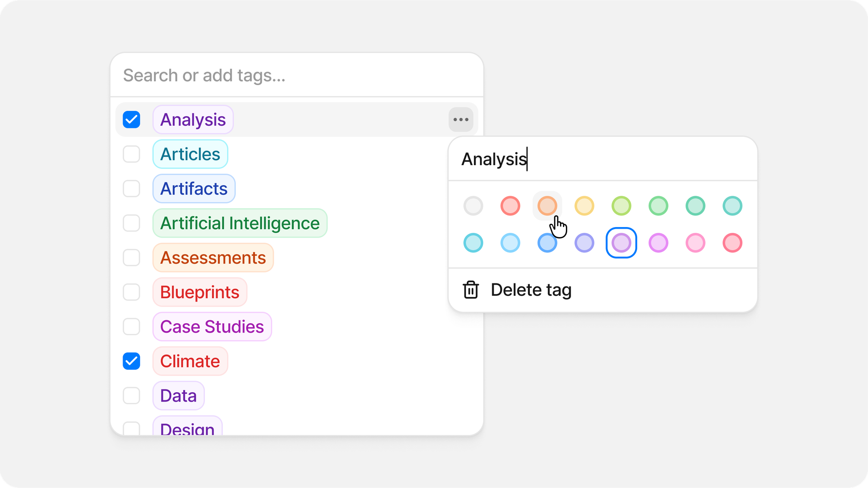The image size is (868, 488).
Task: Select the Blueprints tag label
Action: pos(200,292)
